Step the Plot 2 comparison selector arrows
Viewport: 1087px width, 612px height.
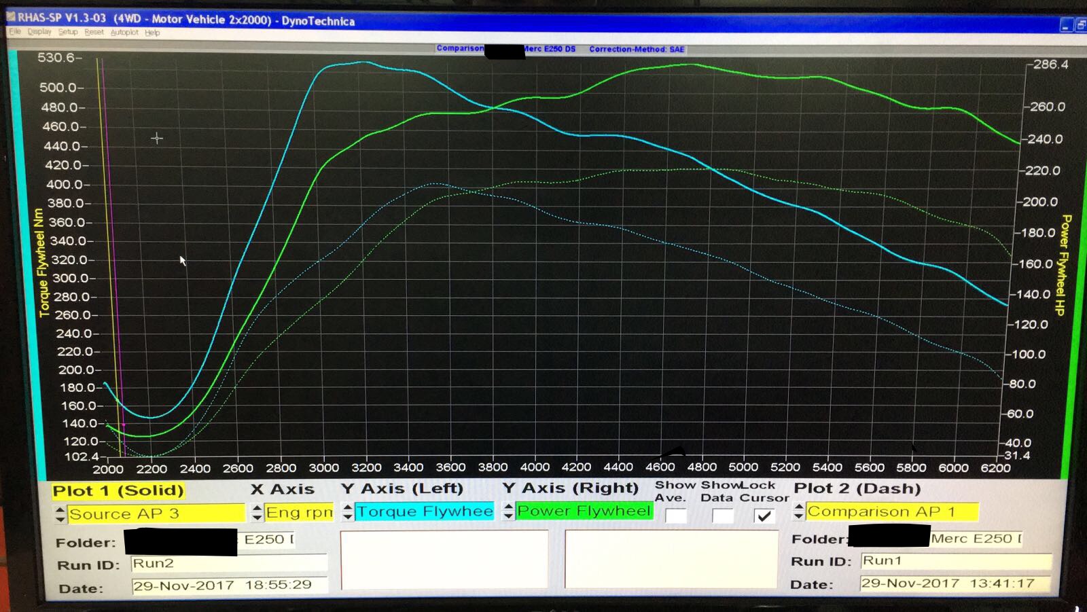coord(799,511)
